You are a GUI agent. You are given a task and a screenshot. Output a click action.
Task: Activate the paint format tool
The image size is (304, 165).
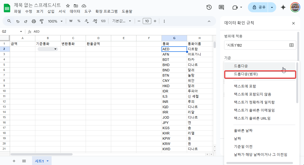(x=42, y=21)
